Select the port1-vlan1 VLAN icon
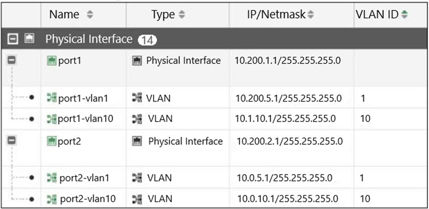Image resolution: width=429 pixels, height=209 pixels. pos(52,98)
